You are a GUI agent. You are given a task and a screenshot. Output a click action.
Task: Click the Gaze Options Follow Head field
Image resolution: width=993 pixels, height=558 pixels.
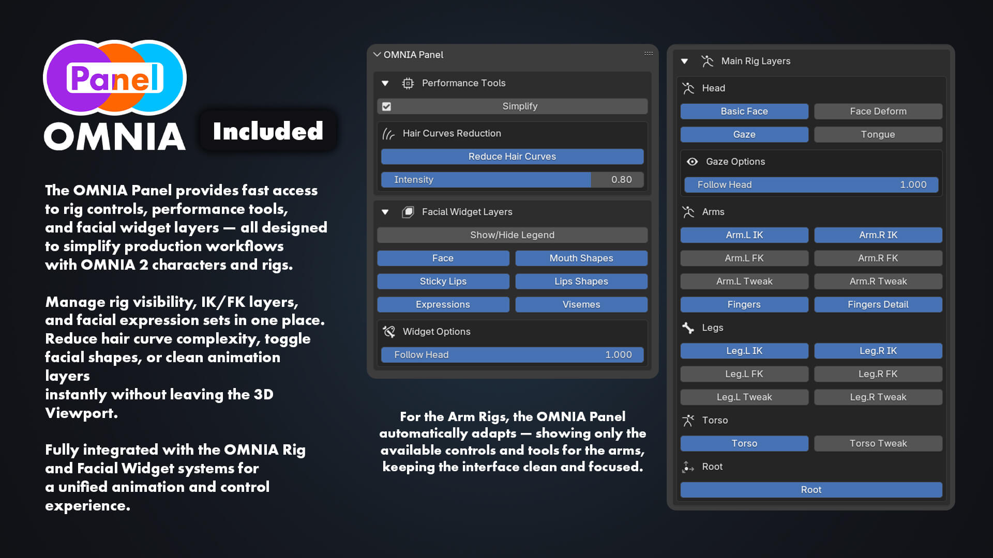[x=810, y=185]
